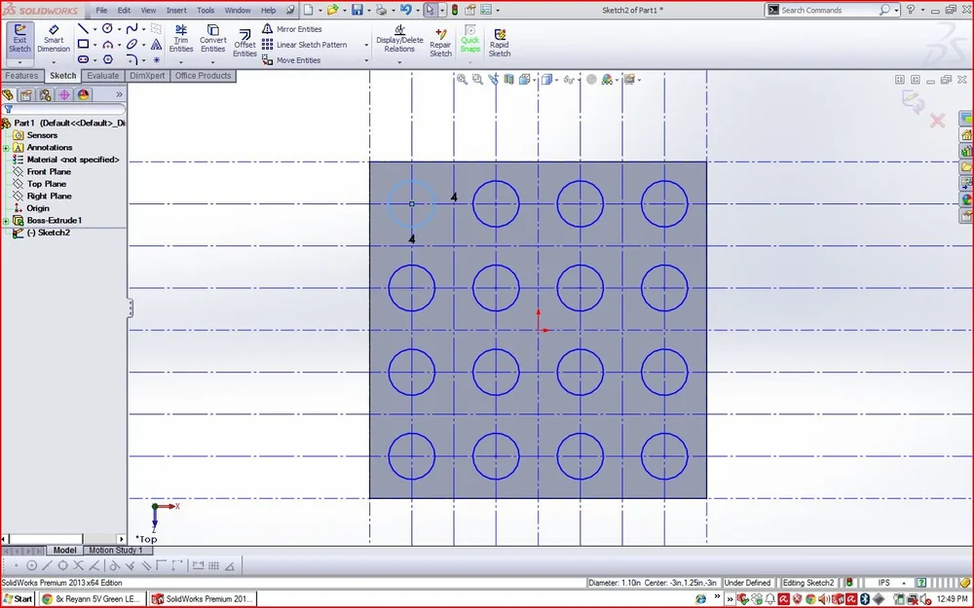Select the Smart Dimension tool
974x608 pixels.
point(54,39)
